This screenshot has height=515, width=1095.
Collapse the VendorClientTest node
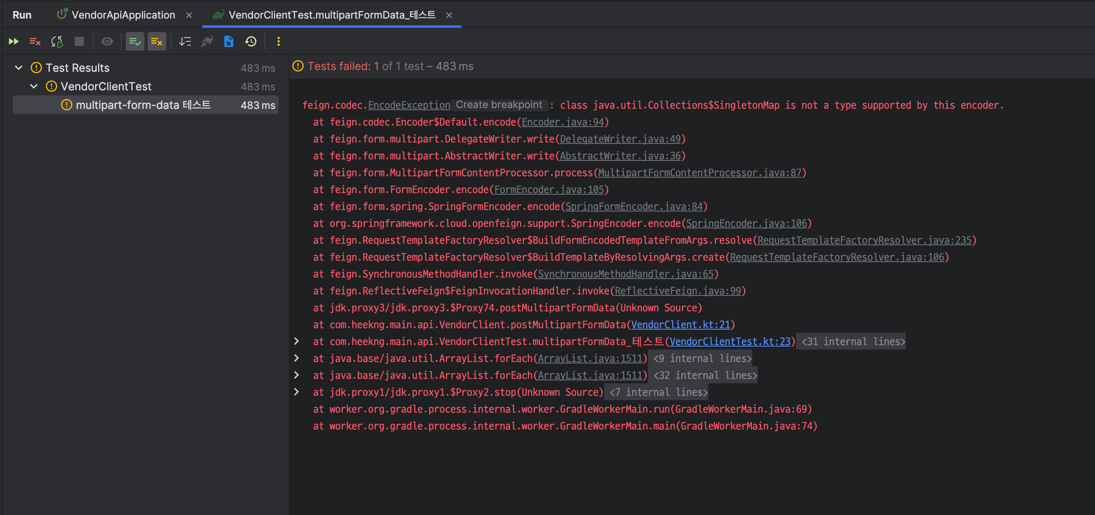click(x=34, y=86)
